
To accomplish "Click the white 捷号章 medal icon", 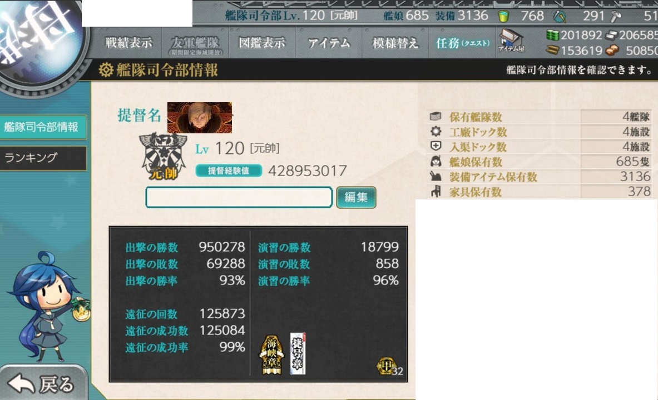I will coord(298,353).
